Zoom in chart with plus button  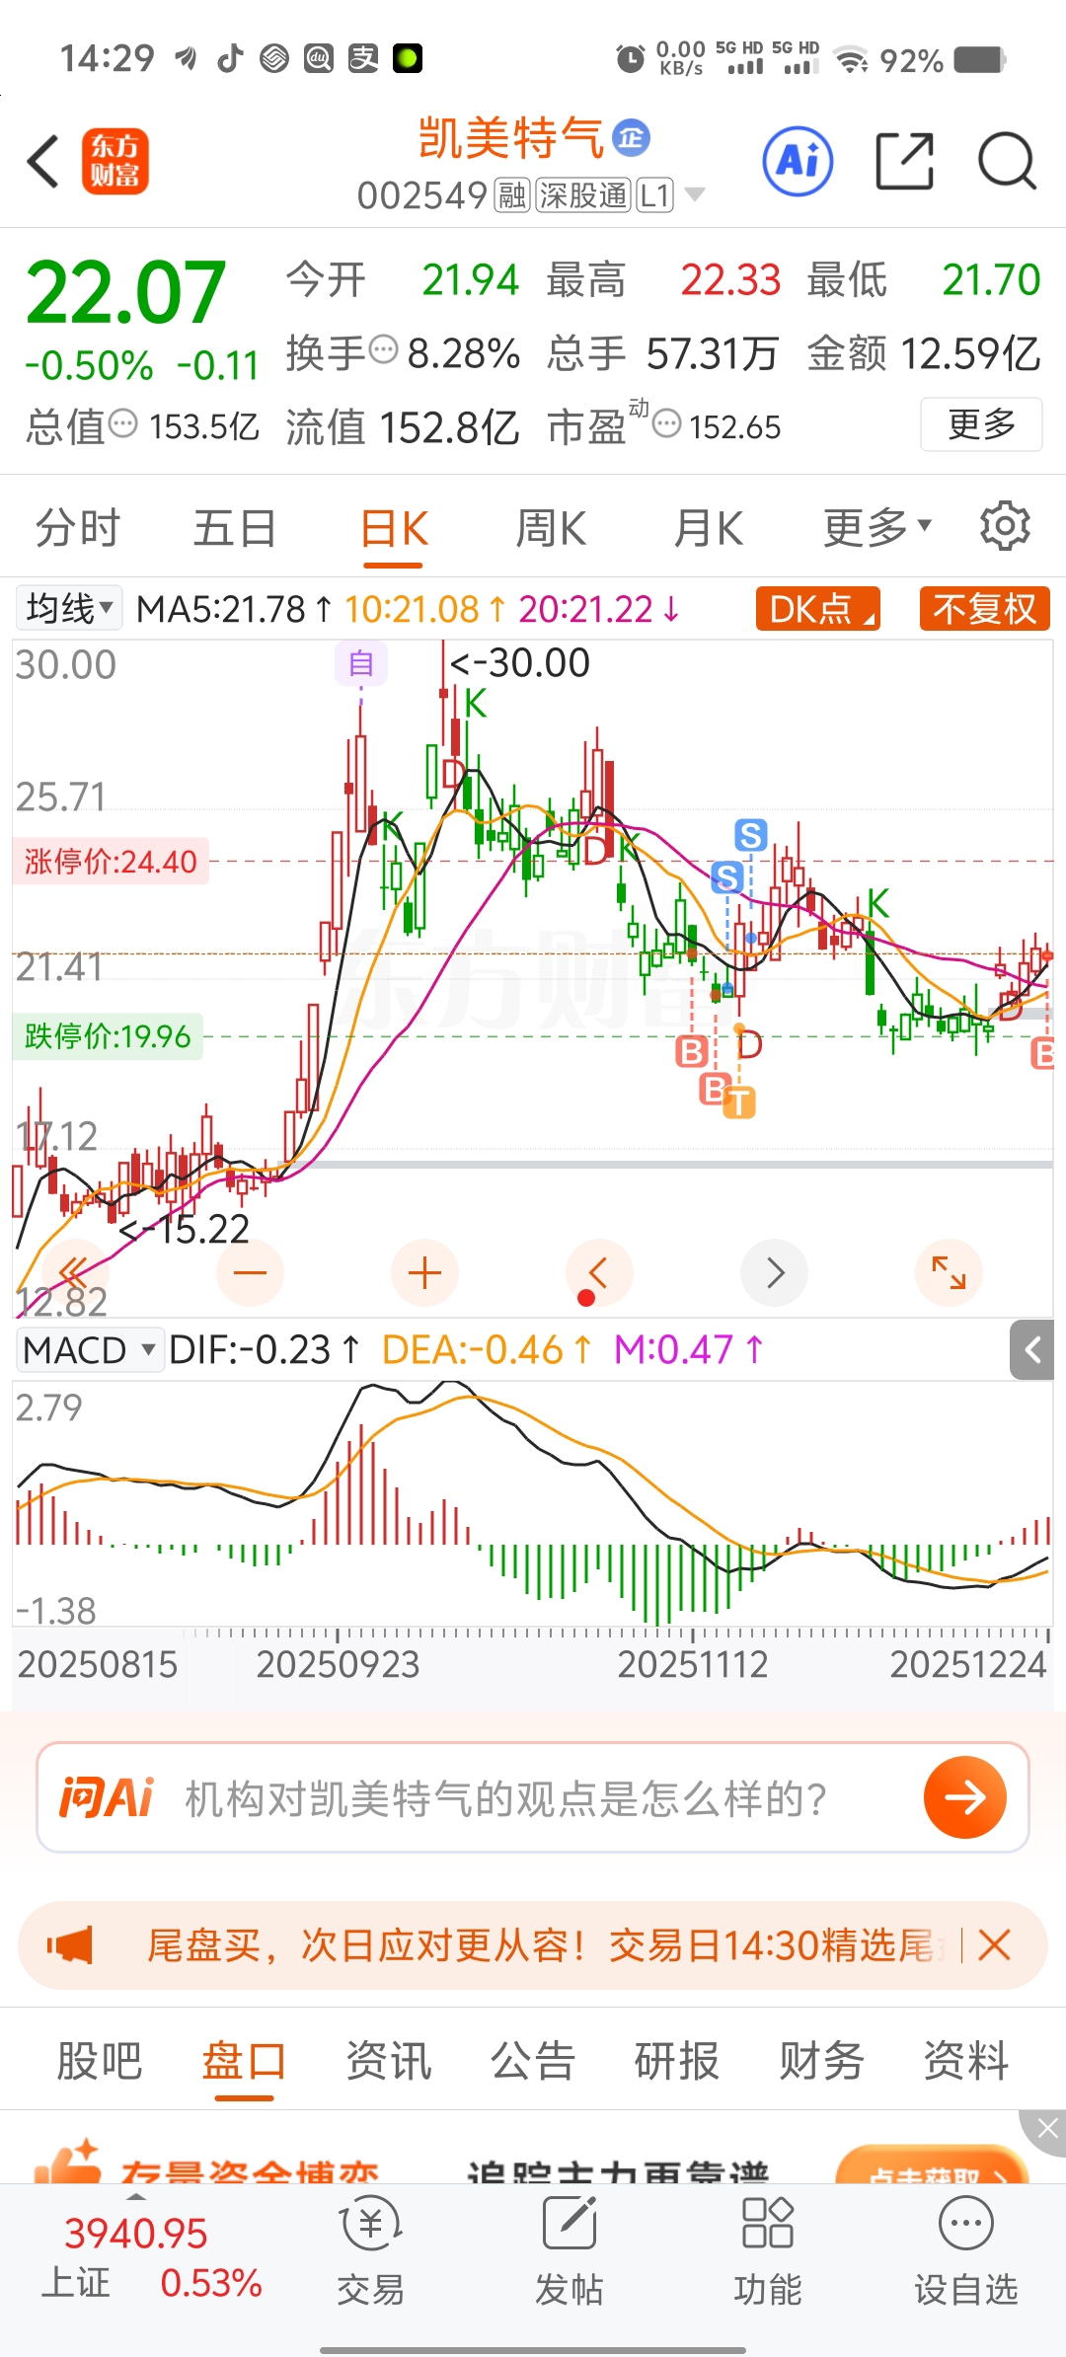(424, 1272)
